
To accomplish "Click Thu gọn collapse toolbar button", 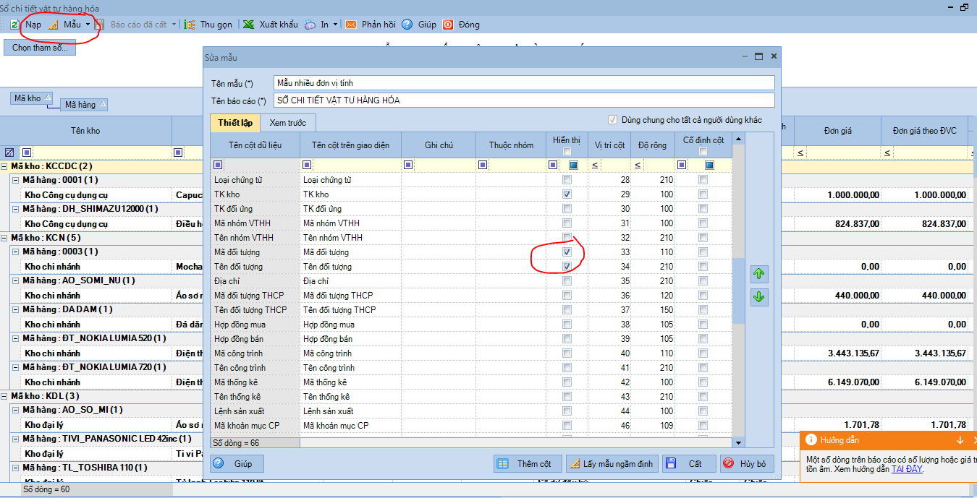I will click(208, 24).
